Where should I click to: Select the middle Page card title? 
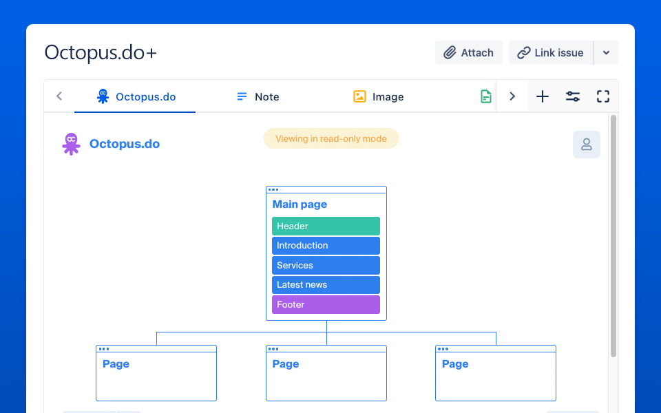point(285,364)
